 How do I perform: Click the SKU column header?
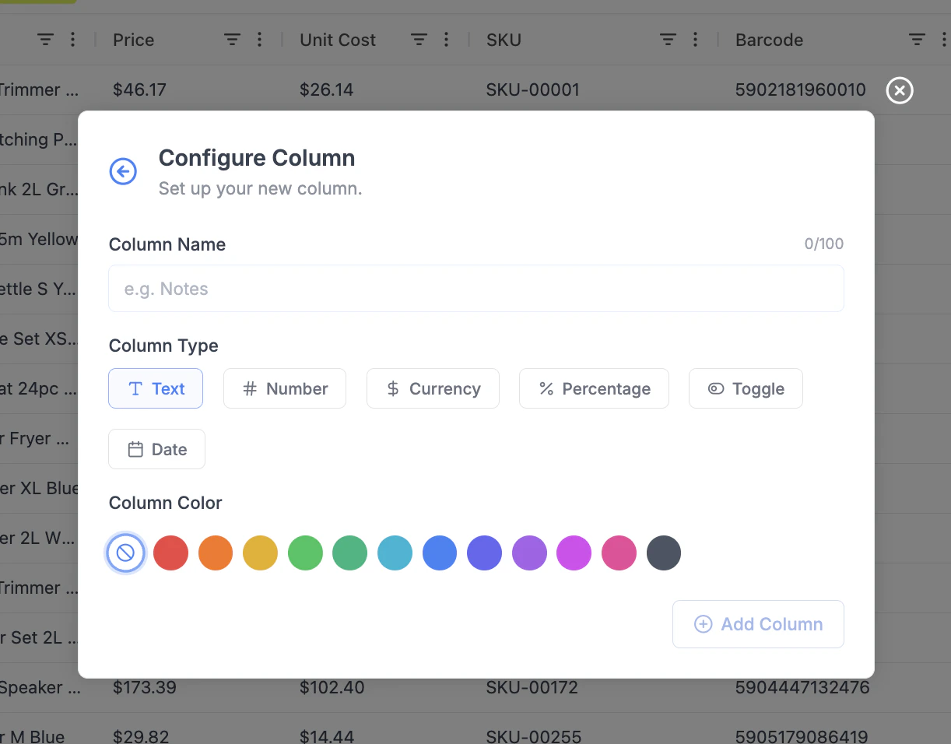[x=504, y=40]
